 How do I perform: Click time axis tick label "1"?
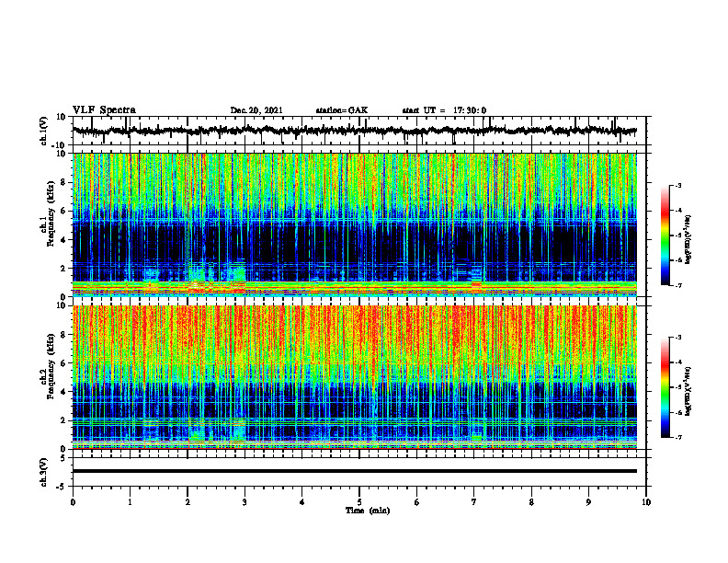tap(130, 502)
